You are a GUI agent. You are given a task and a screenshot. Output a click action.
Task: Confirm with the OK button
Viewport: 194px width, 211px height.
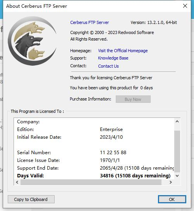(x=172, y=199)
